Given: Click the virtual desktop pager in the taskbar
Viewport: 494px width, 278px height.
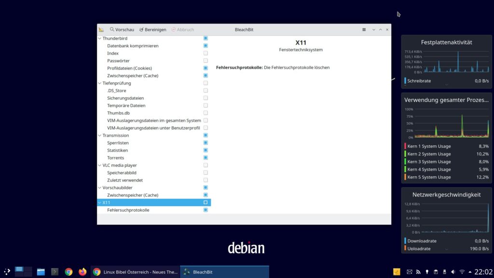Looking at the screenshot, I should 23,272.
